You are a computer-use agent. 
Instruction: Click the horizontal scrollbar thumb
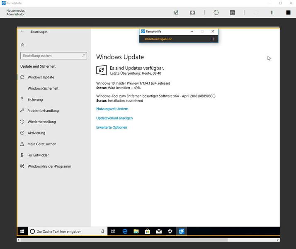pos(124,240)
